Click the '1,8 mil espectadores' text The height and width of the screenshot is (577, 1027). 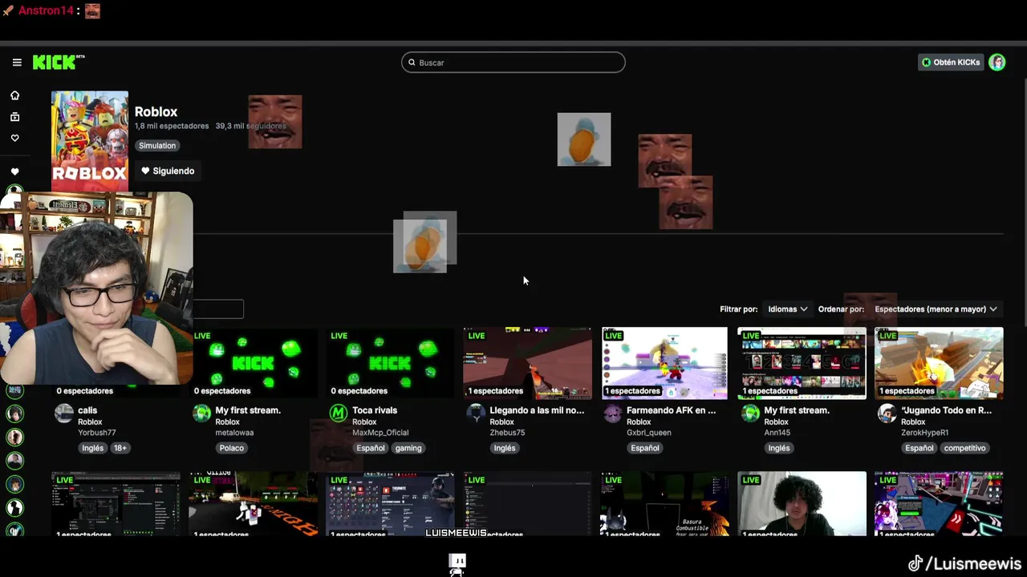(x=172, y=126)
